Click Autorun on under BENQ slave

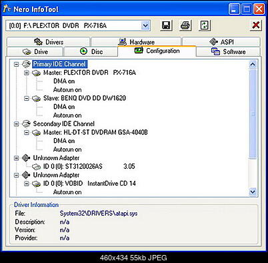point(67,115)
